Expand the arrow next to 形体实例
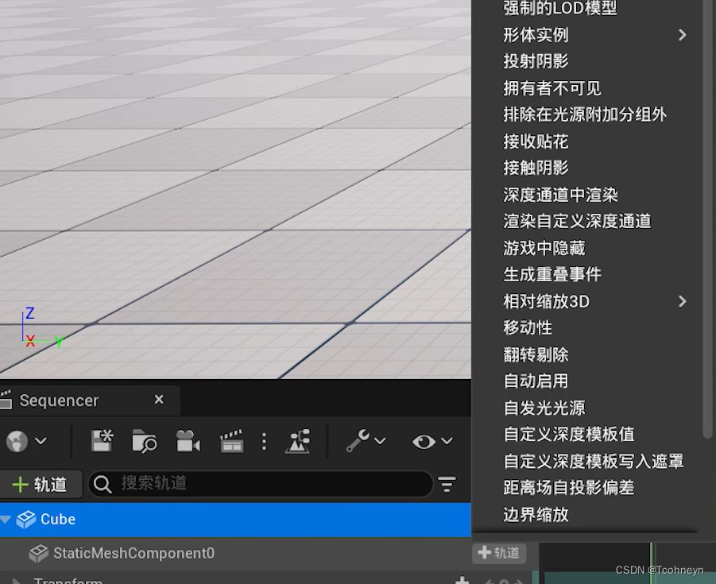The image size is (716, 584). tap(683, 35)
